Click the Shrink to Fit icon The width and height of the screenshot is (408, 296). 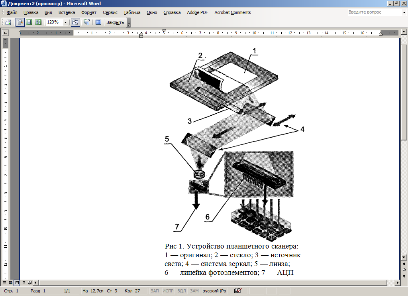pos(86,22)
